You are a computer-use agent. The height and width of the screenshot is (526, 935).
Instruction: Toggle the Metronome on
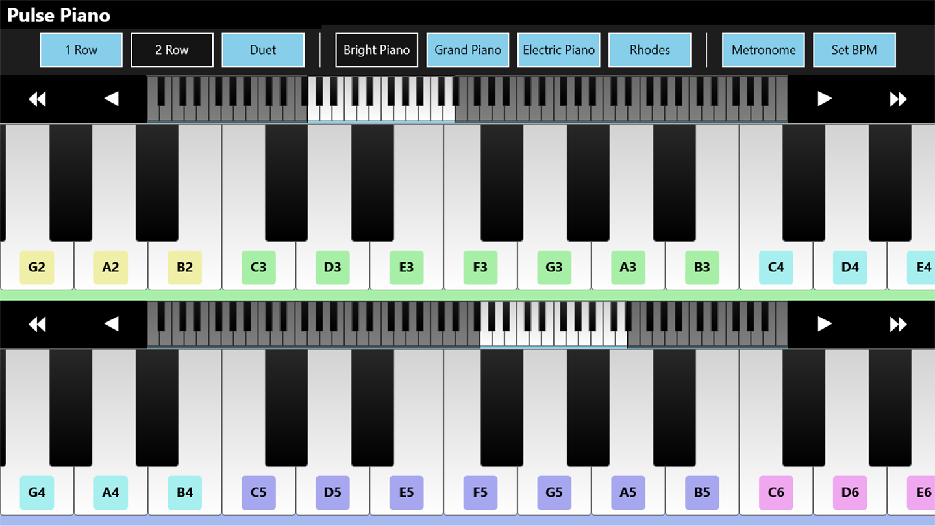pos(764,50)
